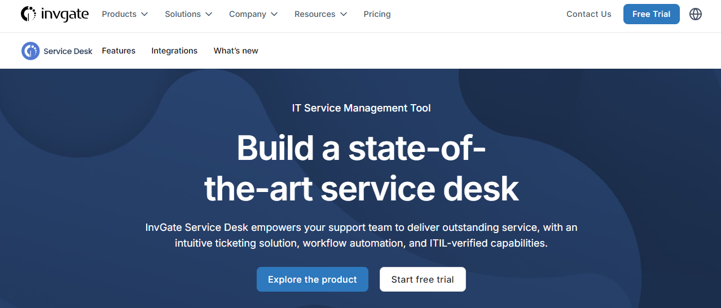Open the Contact Us link

pos(589,14)
